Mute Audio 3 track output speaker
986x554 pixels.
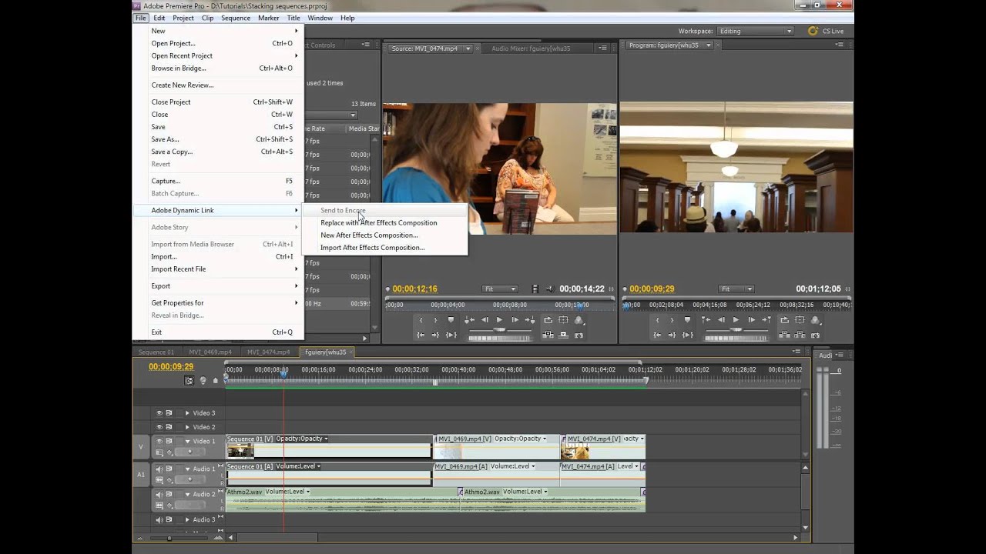pyautogui.click(x=159, y=520)
